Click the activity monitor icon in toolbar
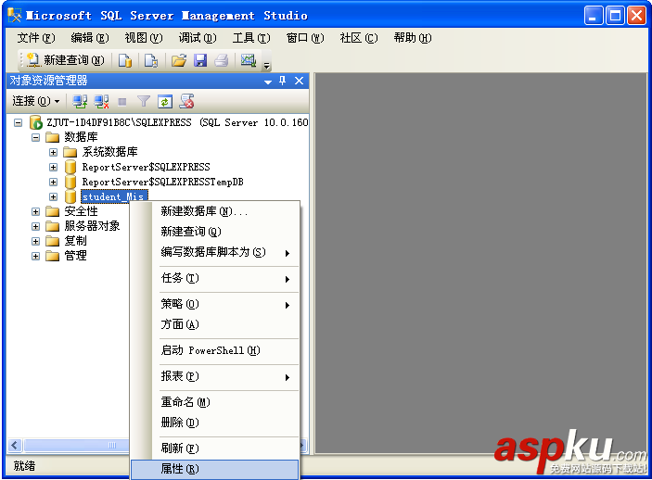 click(249, 60)
